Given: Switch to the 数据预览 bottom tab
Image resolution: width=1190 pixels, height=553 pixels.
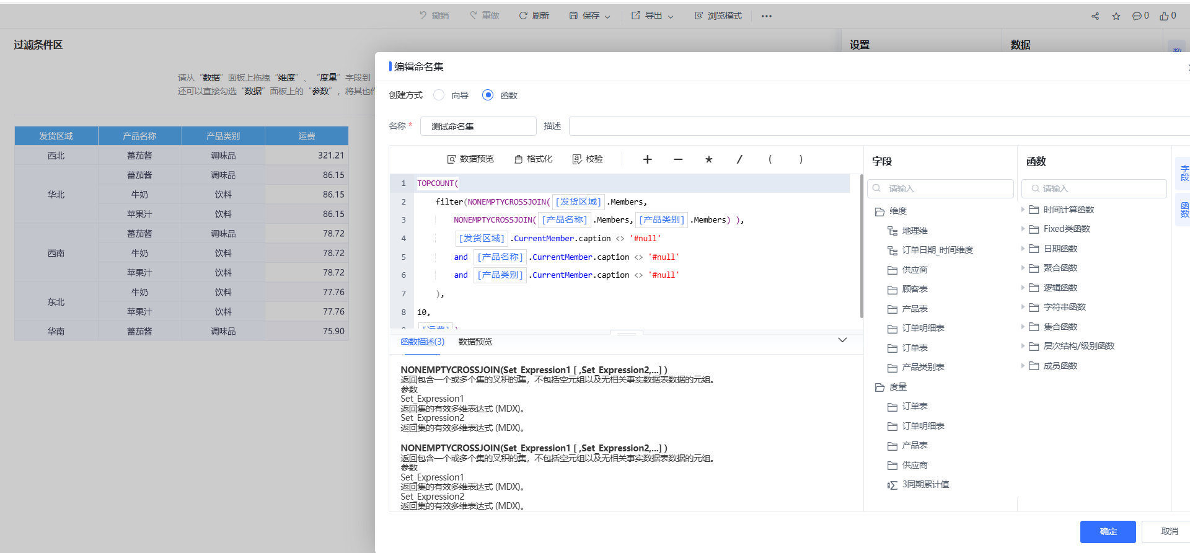Looking at the screenshot, I should tap(475, 342).
